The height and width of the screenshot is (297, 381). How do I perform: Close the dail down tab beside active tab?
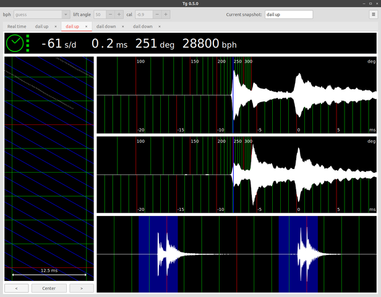(123, 27)
